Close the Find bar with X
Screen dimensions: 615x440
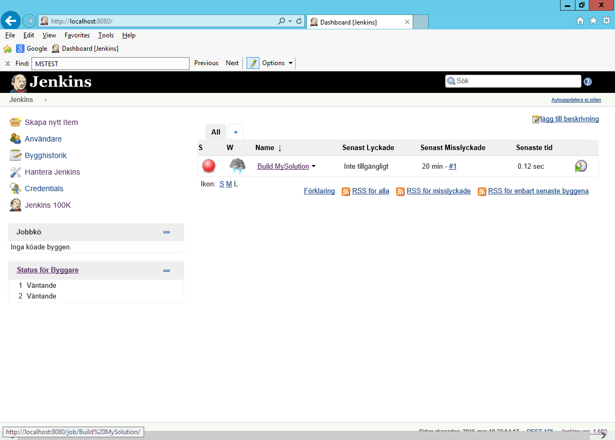[x=7, y=64]
